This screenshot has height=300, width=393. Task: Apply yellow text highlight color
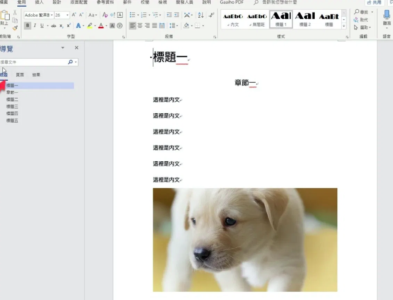[90, 25]
